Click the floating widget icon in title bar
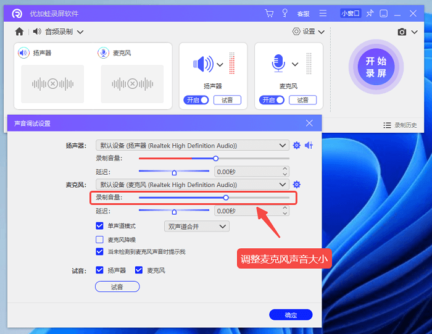This screenshot has height=334, width=432. pos(383,14)
